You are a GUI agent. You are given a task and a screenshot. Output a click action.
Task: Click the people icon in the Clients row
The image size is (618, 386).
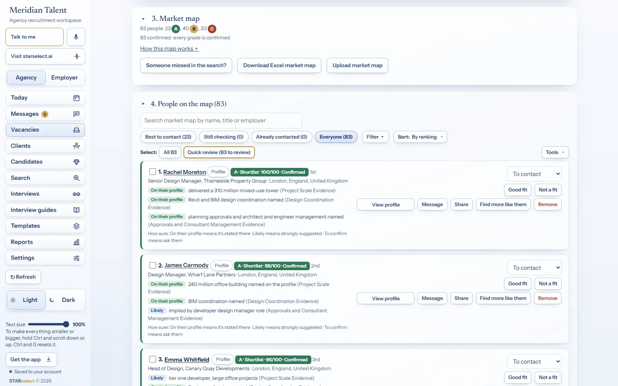[76, 146]
